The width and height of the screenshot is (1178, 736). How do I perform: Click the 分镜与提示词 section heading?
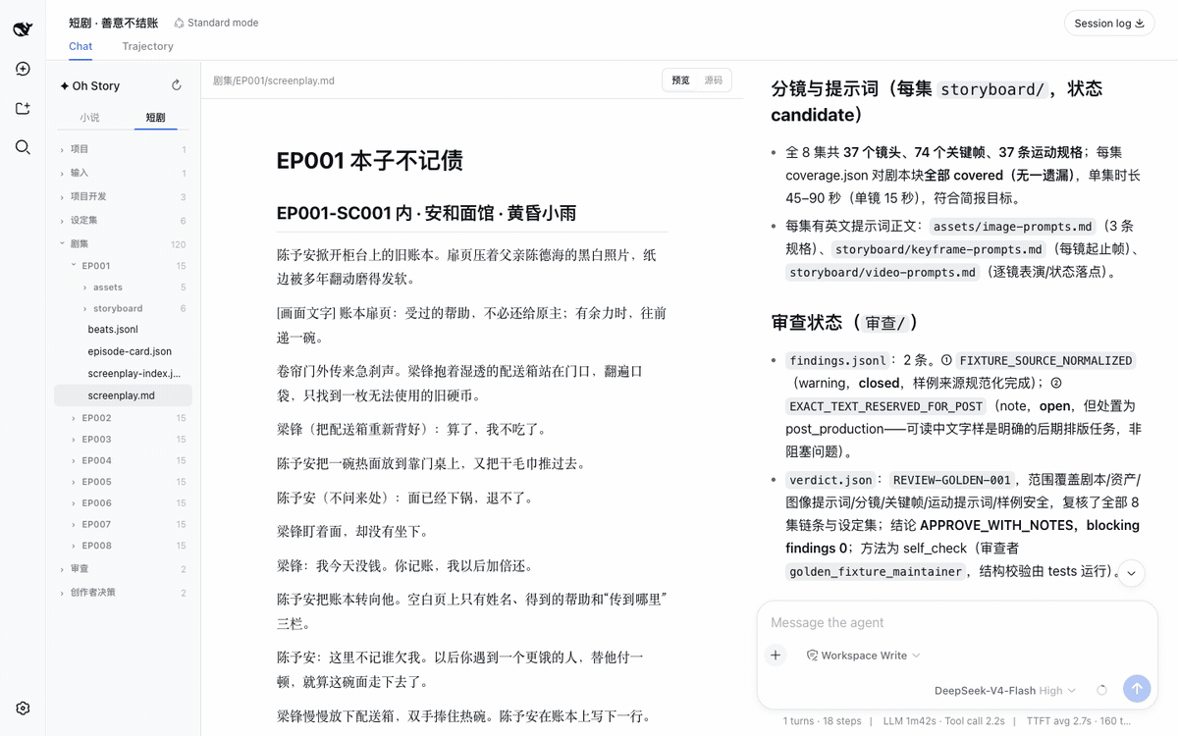937,101
